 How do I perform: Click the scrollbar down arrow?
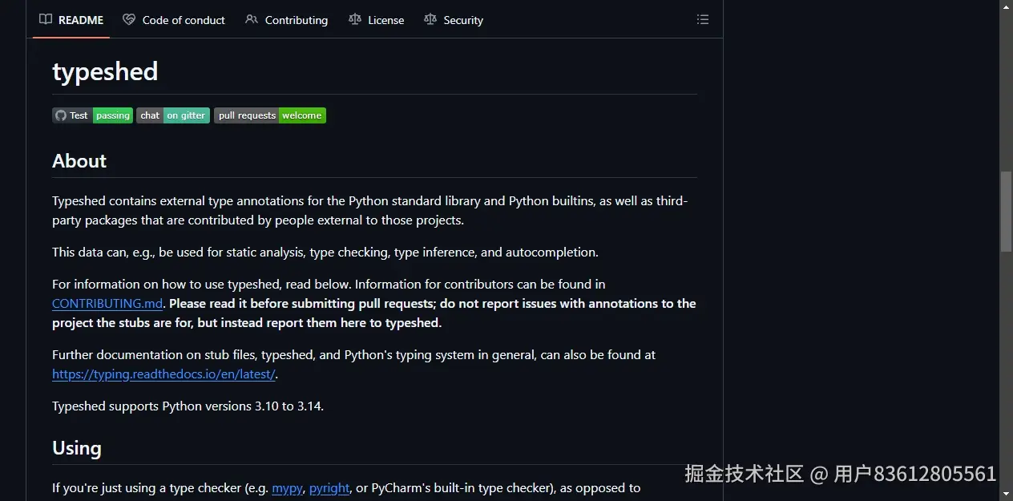pos(1006,495)
